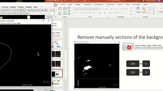Select the Wand tracing tool in ImageJ

[x=11, y=10]
